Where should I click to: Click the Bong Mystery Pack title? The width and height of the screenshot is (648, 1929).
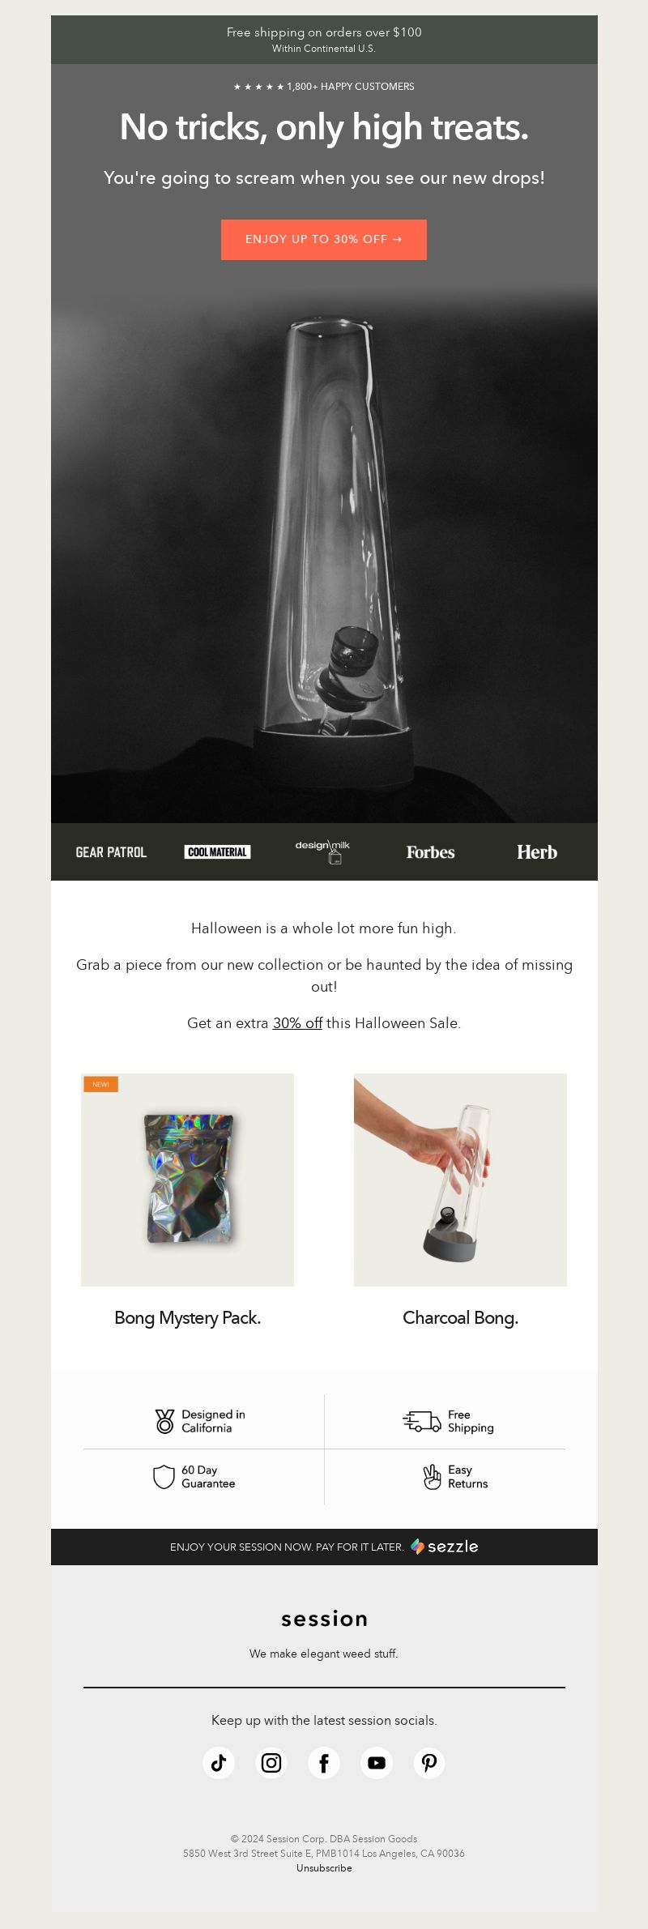click(187, 1318)
